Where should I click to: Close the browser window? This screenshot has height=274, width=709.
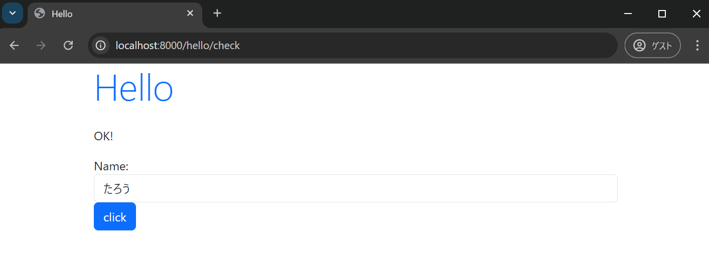coord(696,14)
